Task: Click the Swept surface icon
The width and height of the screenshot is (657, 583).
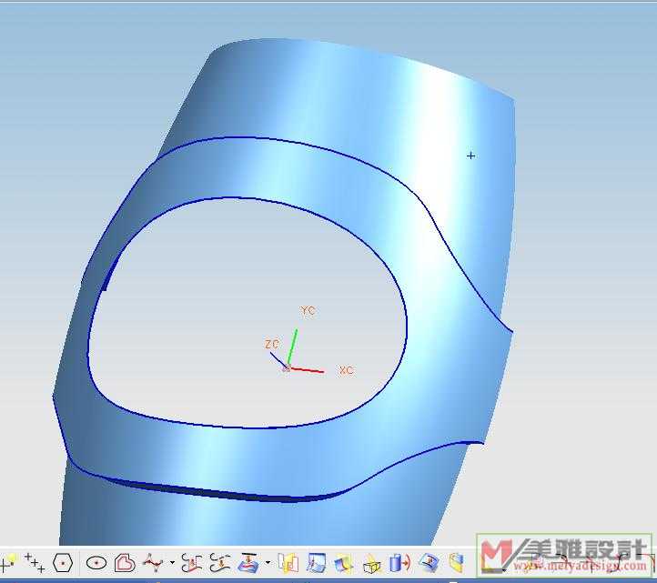Action: point(344,563)
